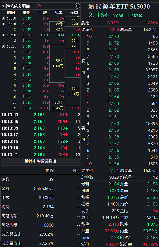
Task: Click sell level 10 price 2.173
Action: (114, 36)
